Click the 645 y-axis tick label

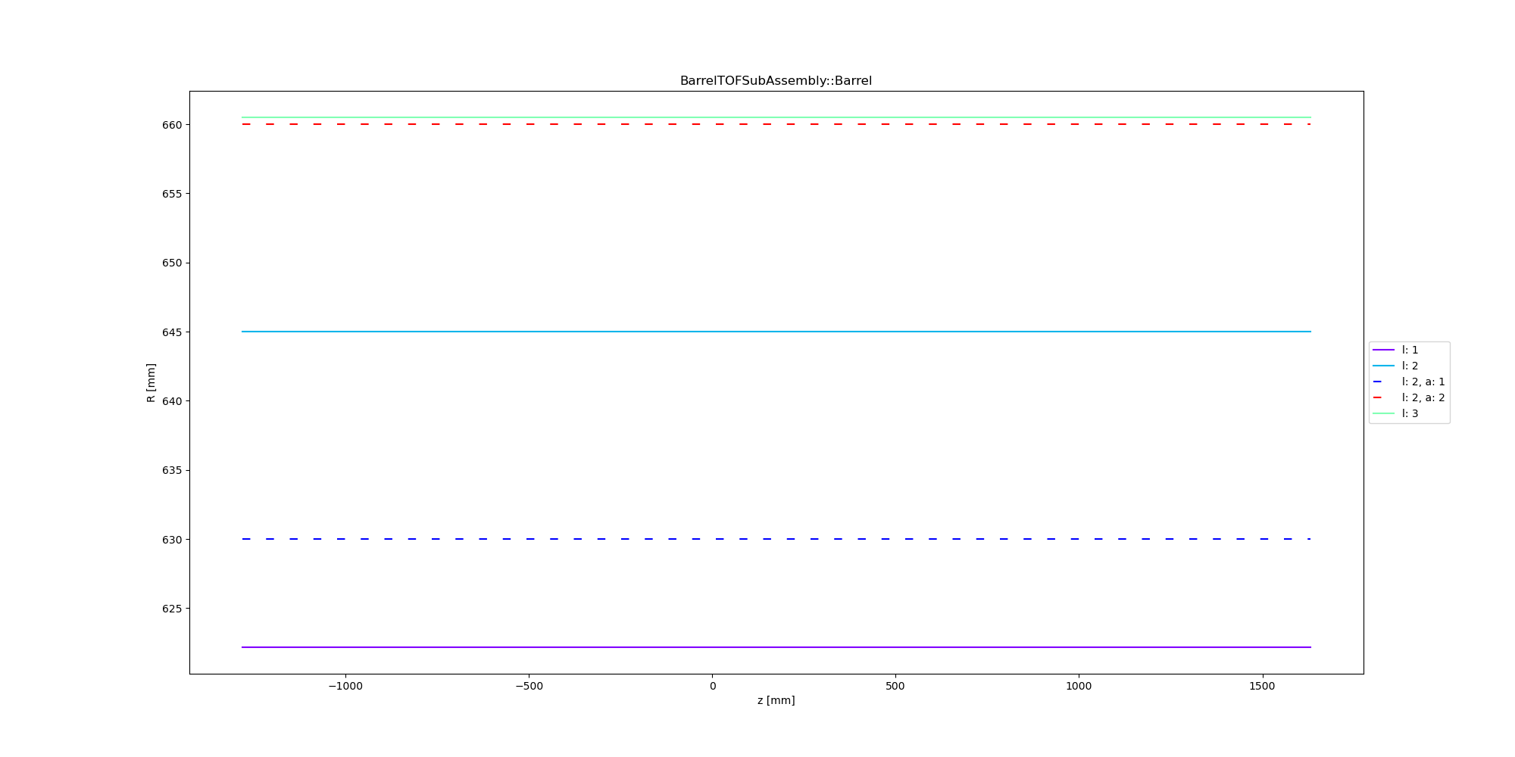(171, 332)
